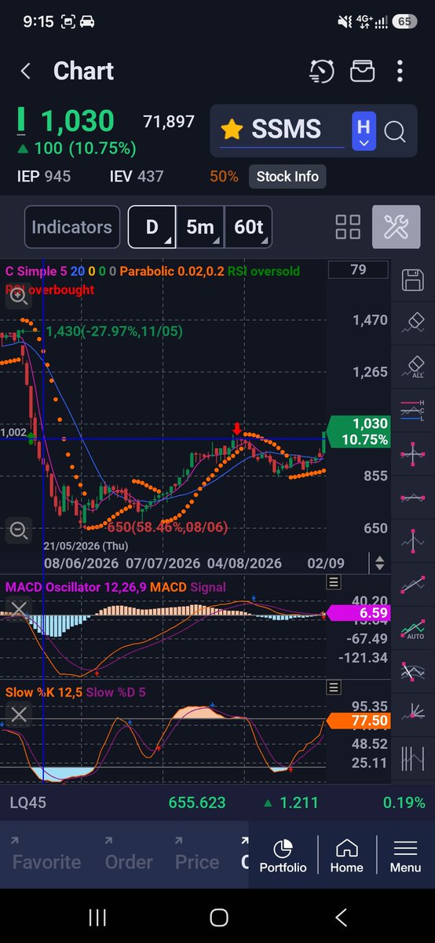435x943 pixels.
Task: Tap the RSI oversold label
Action: click(x=264, y=271)
